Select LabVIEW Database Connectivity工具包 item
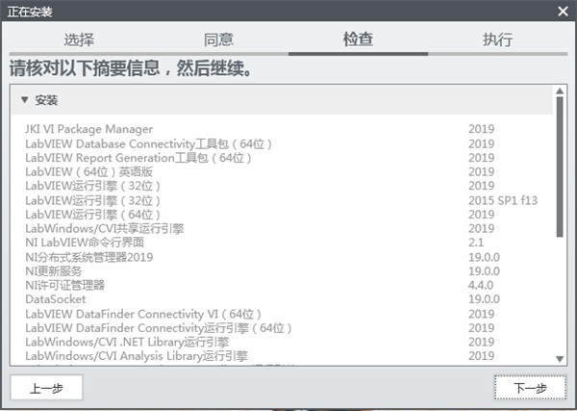 click(149, 143)
